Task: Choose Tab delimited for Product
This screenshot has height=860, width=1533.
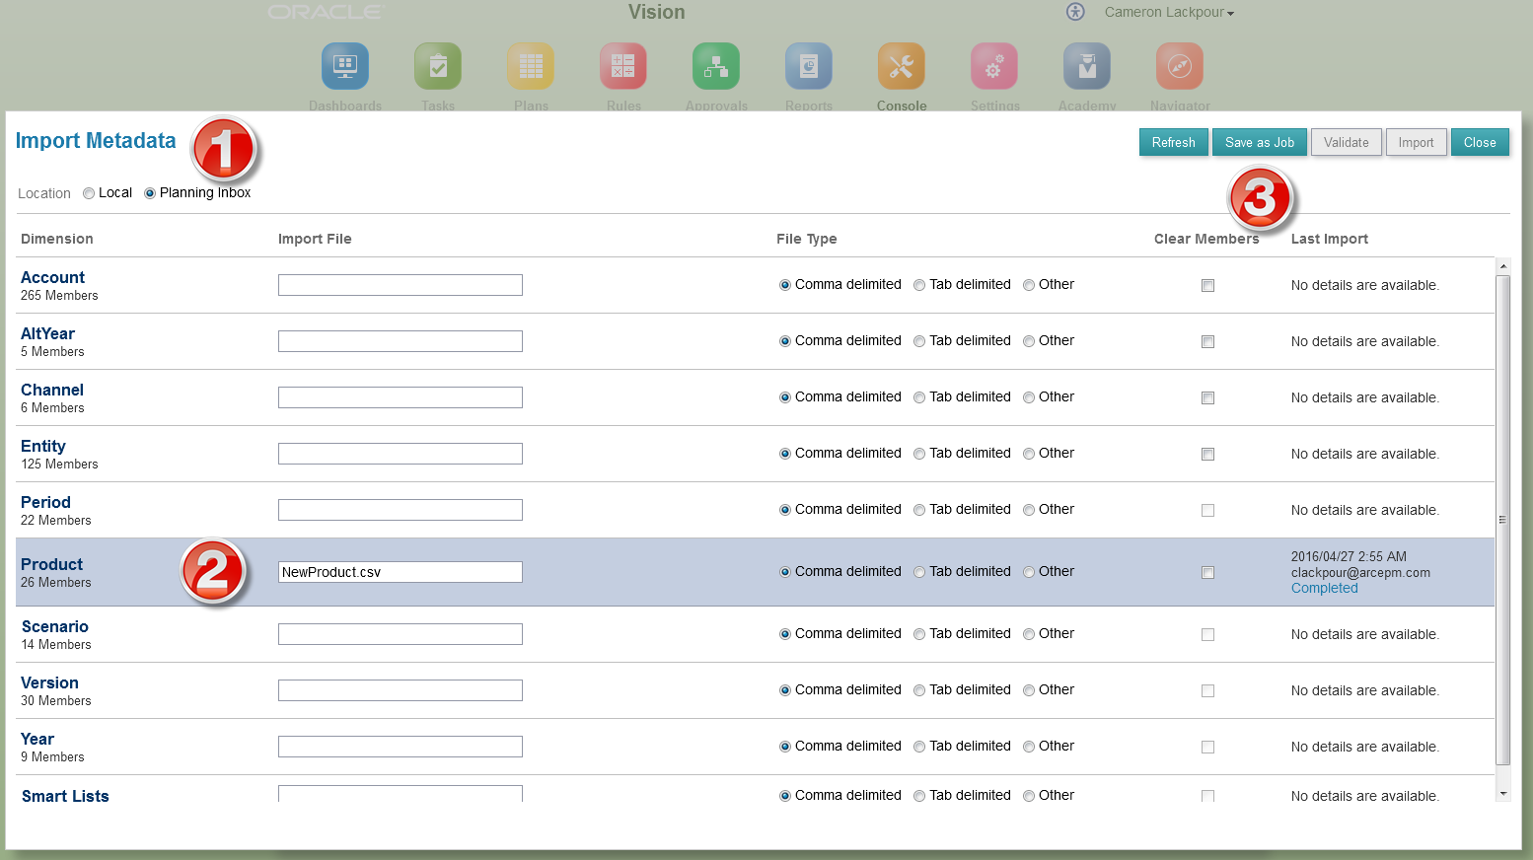Action: click(x=919, y=572)
